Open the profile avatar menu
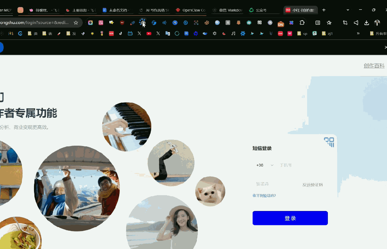387x249 pixels. [x=377, y=23]
